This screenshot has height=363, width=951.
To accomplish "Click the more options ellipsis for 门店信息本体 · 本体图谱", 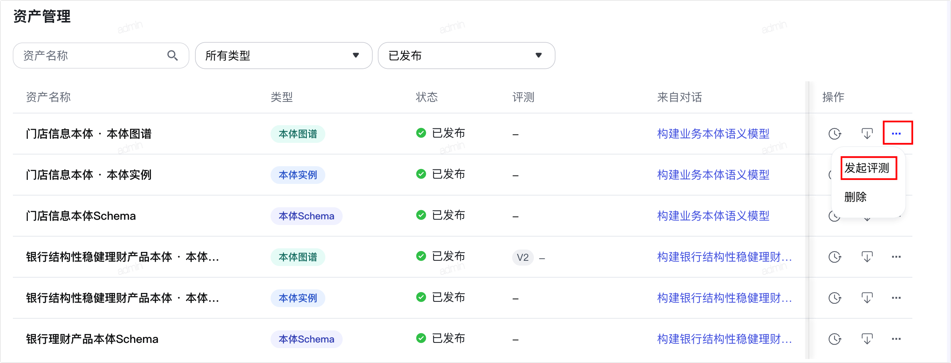I will click(x=896, y=134).
